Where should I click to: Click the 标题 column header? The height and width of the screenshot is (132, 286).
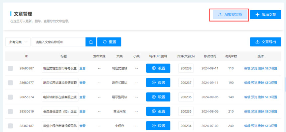64,56
